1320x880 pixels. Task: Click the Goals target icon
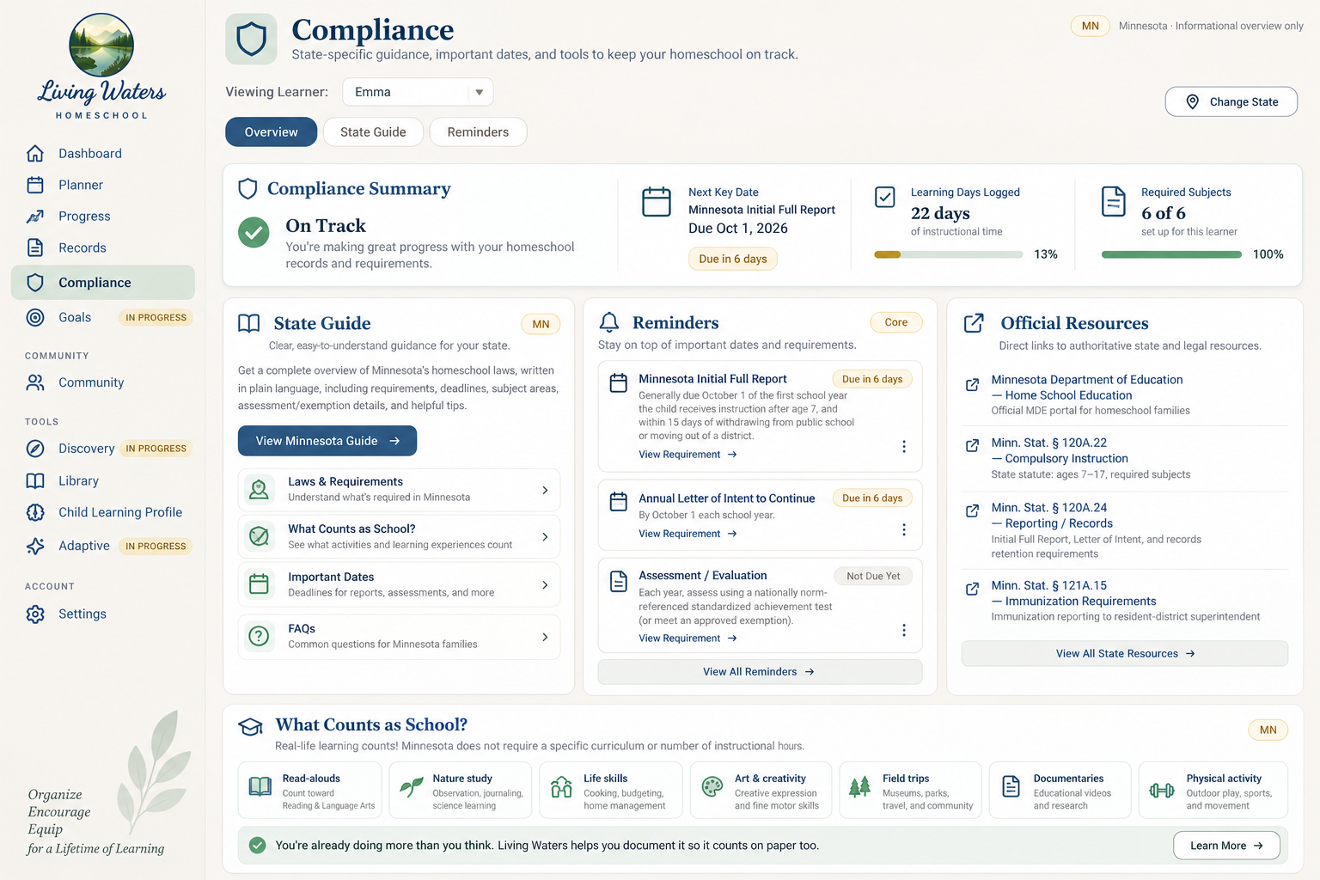[35, 317]
